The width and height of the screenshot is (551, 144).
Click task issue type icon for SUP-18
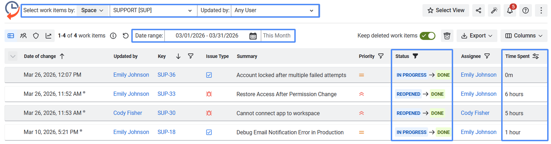coord(209,132)
